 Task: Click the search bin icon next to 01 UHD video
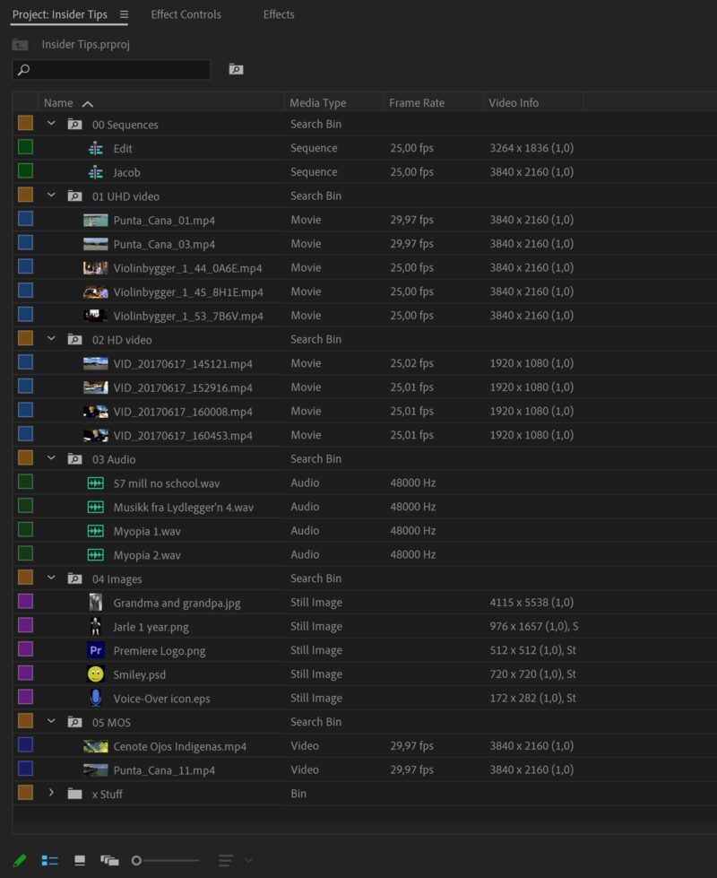click(75, 196)
